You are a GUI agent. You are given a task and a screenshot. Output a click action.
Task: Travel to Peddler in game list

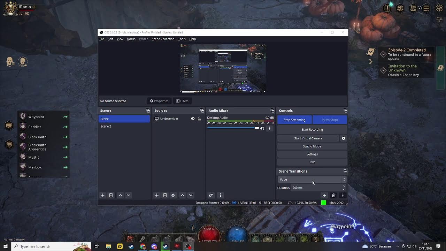(44, 127)
